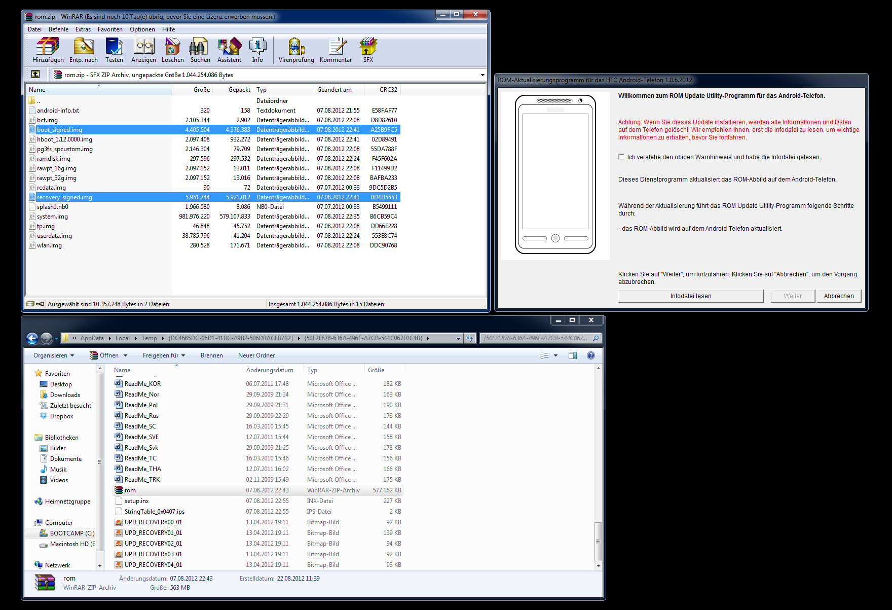The image size is (892, 610).
Task: Select boot_signed.img row
Action: pos(214,130)
